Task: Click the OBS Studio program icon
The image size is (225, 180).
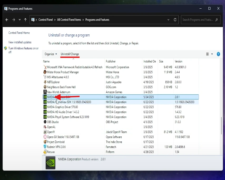Action: [45, 122]
